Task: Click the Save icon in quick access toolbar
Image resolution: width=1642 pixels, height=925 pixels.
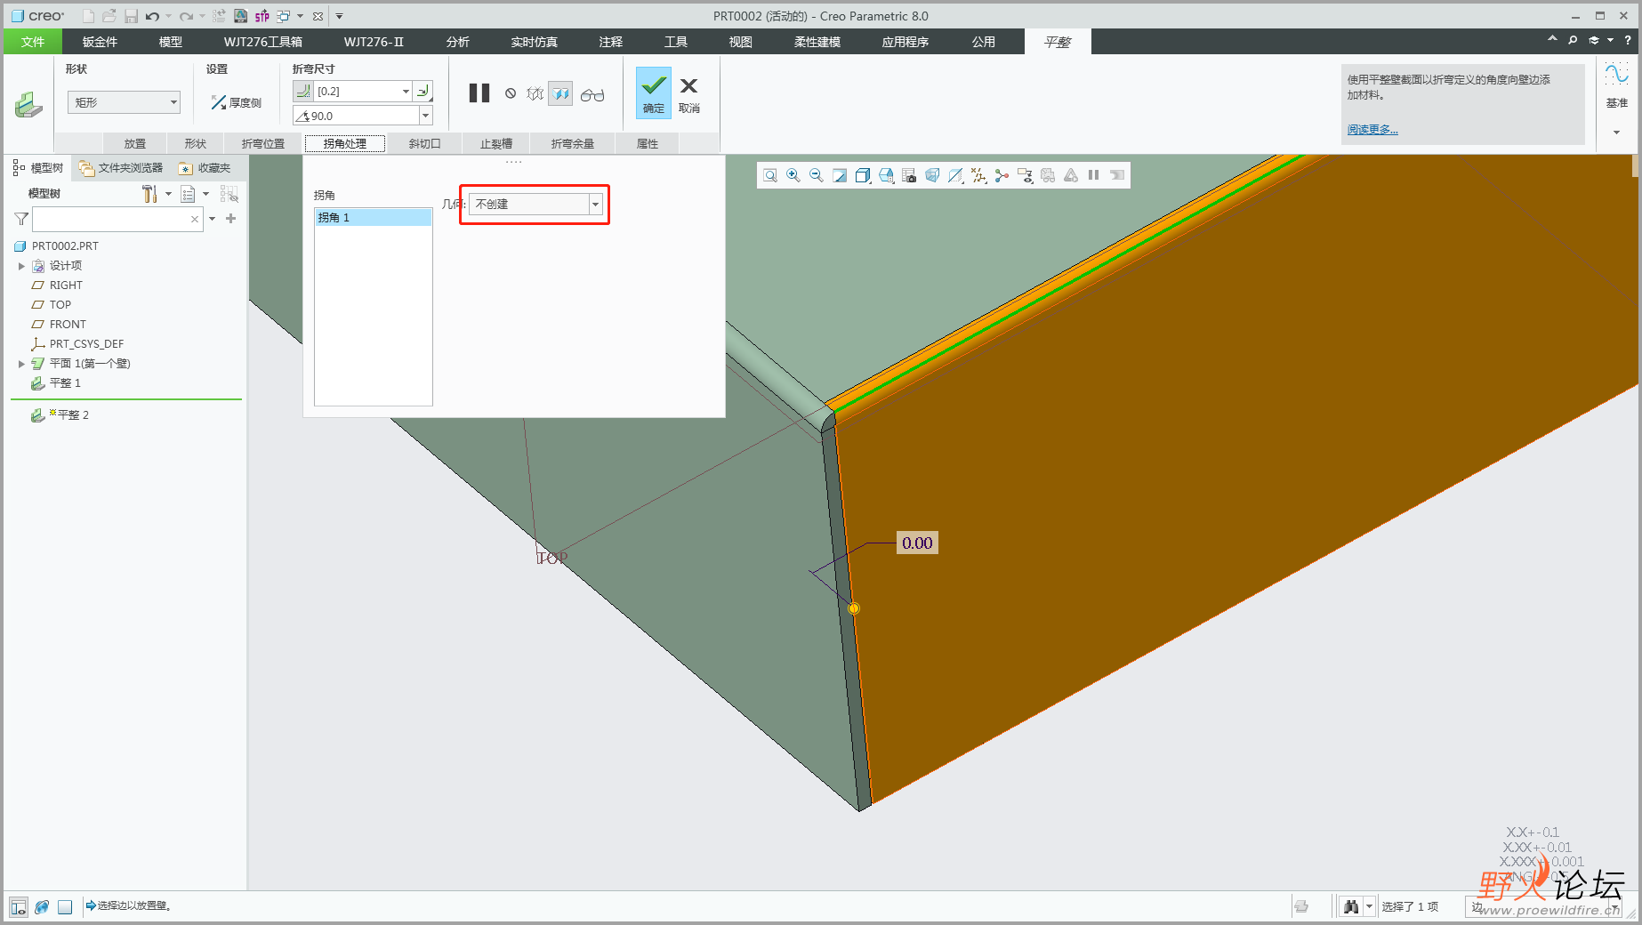Action: click(x=131, y=16)
